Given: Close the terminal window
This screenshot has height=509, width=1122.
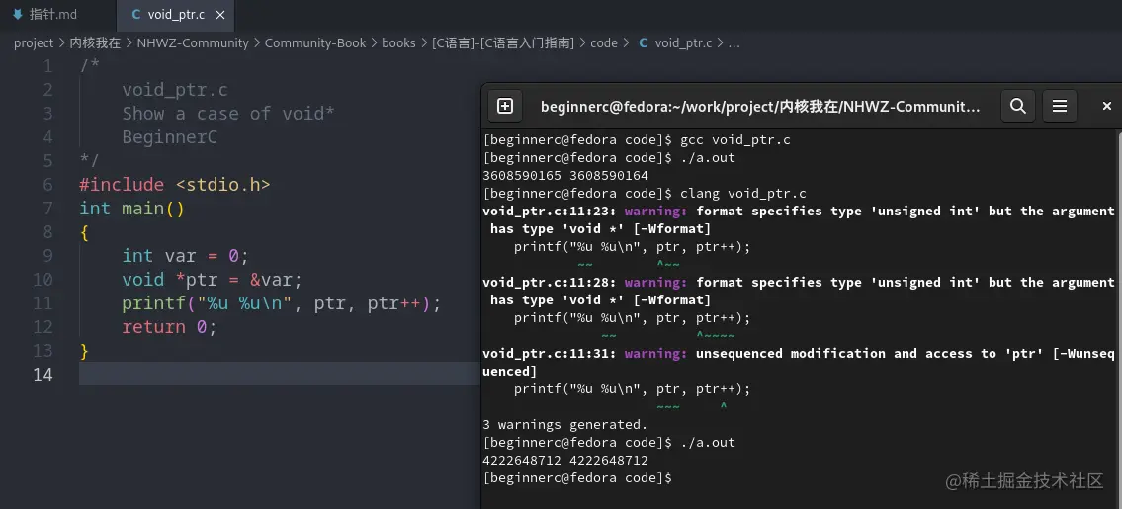Looking at the screenshot, I should 1106,106.
